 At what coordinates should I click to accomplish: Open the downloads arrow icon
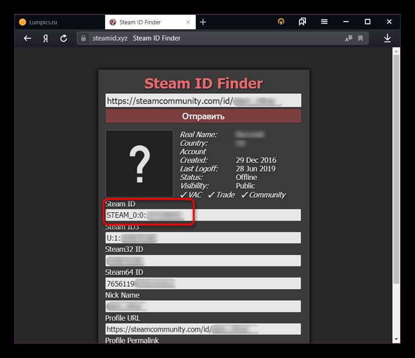pyautogui.click(x=387, y=38)
